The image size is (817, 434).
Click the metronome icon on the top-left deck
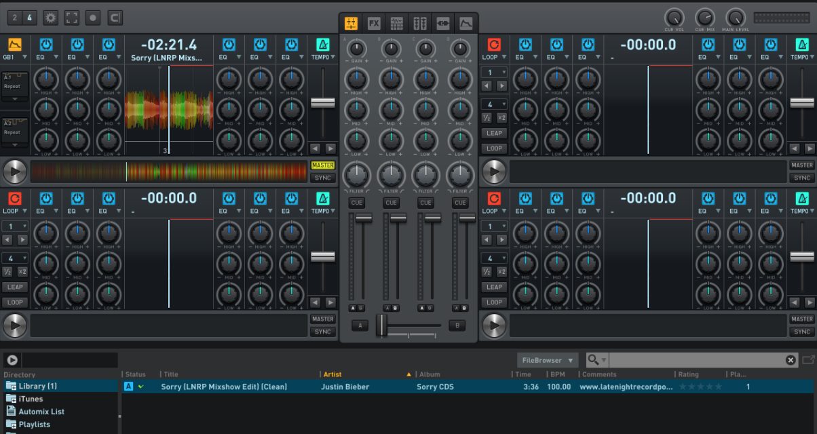[x=323, y=45]
